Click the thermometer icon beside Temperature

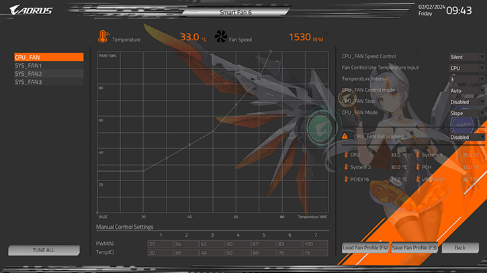[x=103, y=38]
